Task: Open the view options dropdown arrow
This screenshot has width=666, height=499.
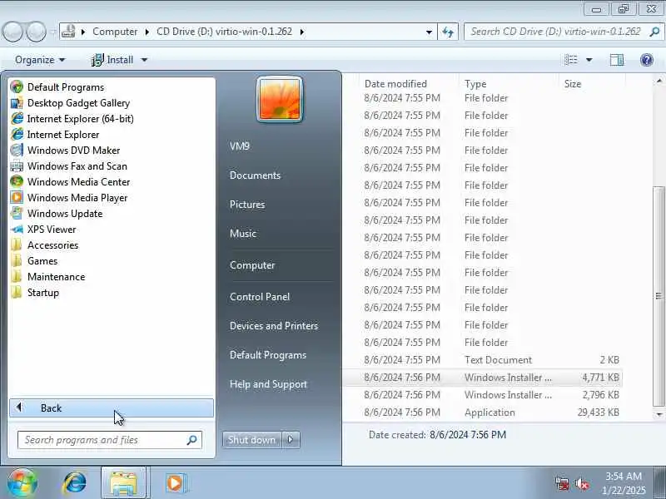Action: pos(589,60)
